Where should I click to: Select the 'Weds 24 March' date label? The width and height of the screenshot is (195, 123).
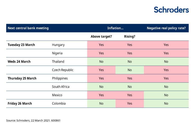pos(19,61)
